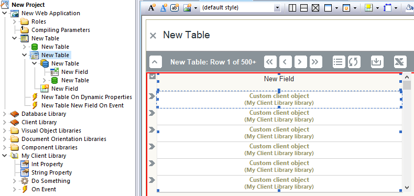414x196 pixels.
Task: Click the add input field 'ab' tool
Action: [x=175, y=8]
